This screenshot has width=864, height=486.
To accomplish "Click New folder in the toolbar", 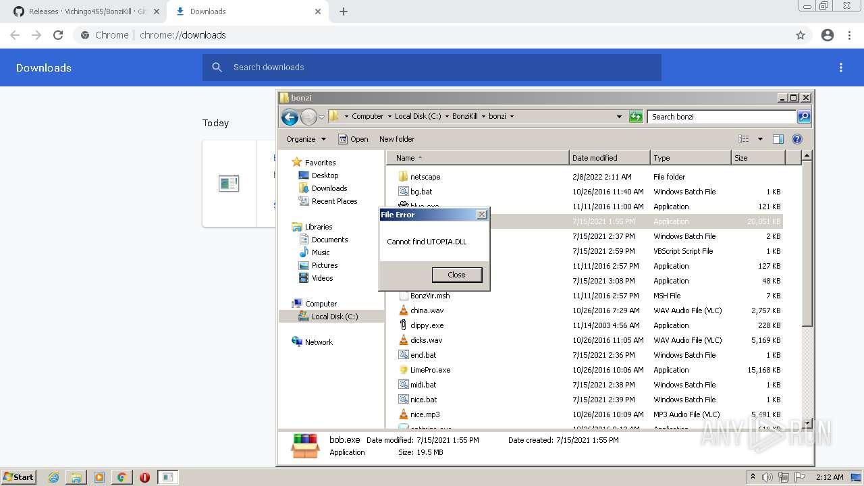I will 397,139.
